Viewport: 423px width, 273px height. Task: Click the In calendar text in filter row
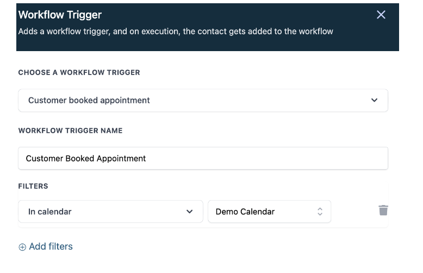click(x=49, y=212)
